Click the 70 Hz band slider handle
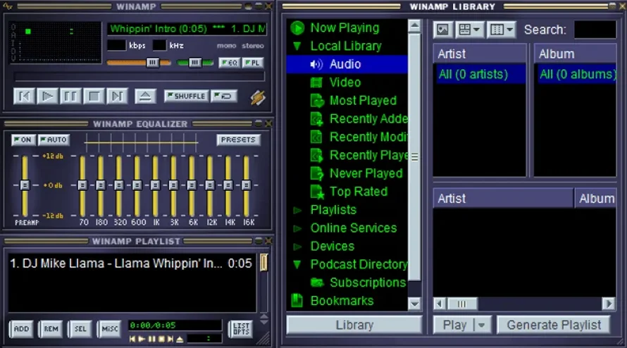Screen dimensions: 627x348 click(x=82, y=185)
